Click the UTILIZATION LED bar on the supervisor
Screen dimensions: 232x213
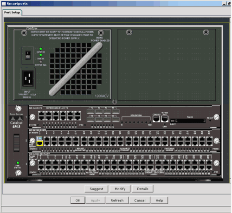(136, 122)
